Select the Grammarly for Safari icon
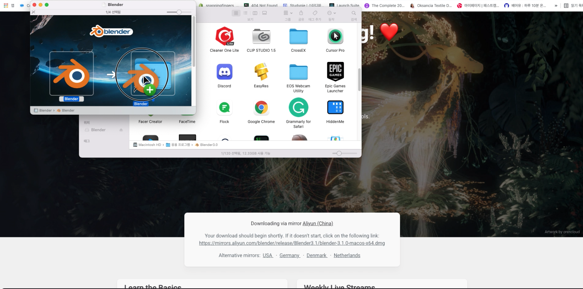Viewport: 583px width, 289px height. click(298, 107)
